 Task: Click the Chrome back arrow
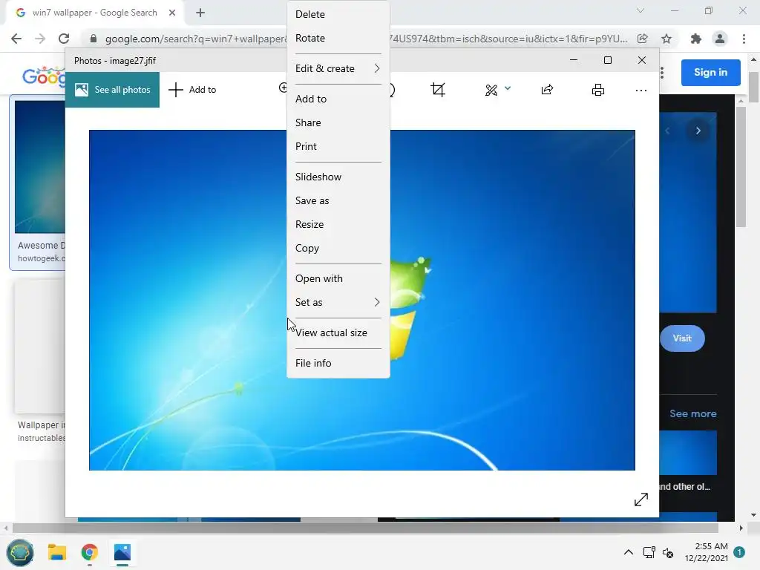pos(16,39)
